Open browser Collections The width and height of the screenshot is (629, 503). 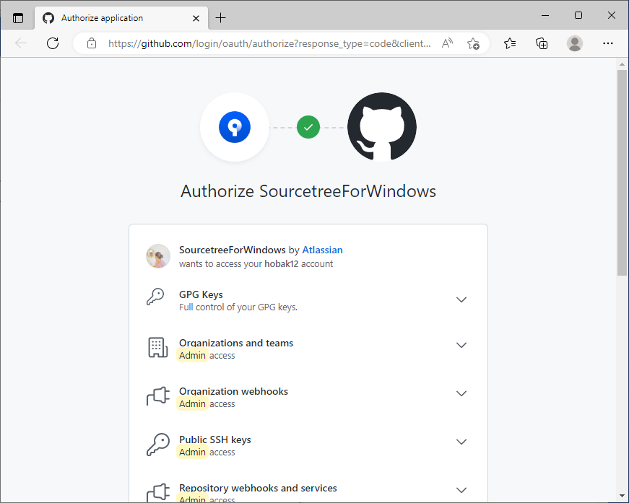click(542, 43)
